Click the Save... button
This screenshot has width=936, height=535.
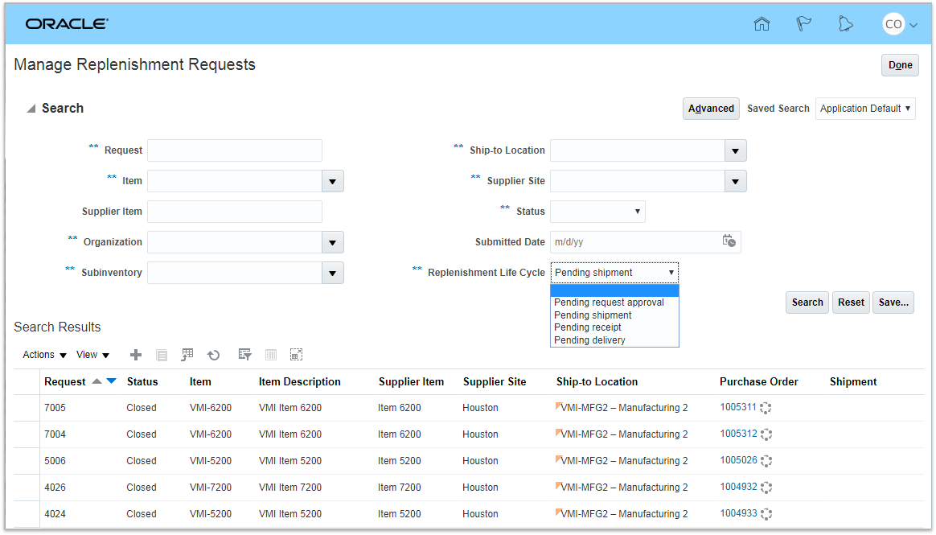click(893, 302)
